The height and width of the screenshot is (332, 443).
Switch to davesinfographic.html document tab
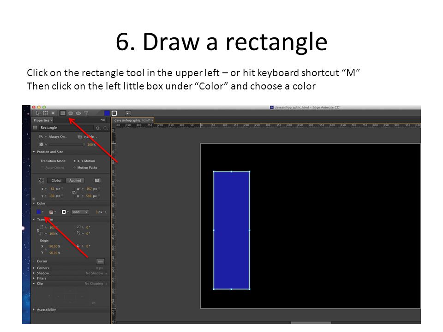coord(132,120)
